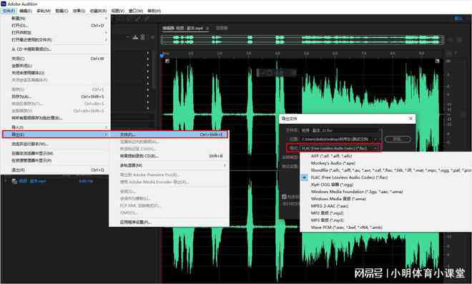The width and height of the screenshot is (472, 284).
Task: Open the 编辑(E) menu
Action: pos(26,11)
